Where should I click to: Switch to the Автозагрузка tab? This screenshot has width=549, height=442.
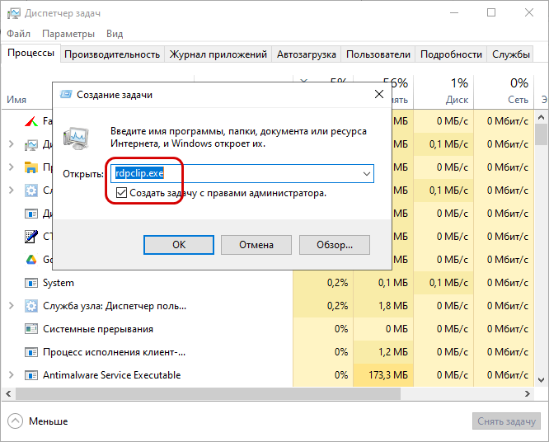pos(307,54)
